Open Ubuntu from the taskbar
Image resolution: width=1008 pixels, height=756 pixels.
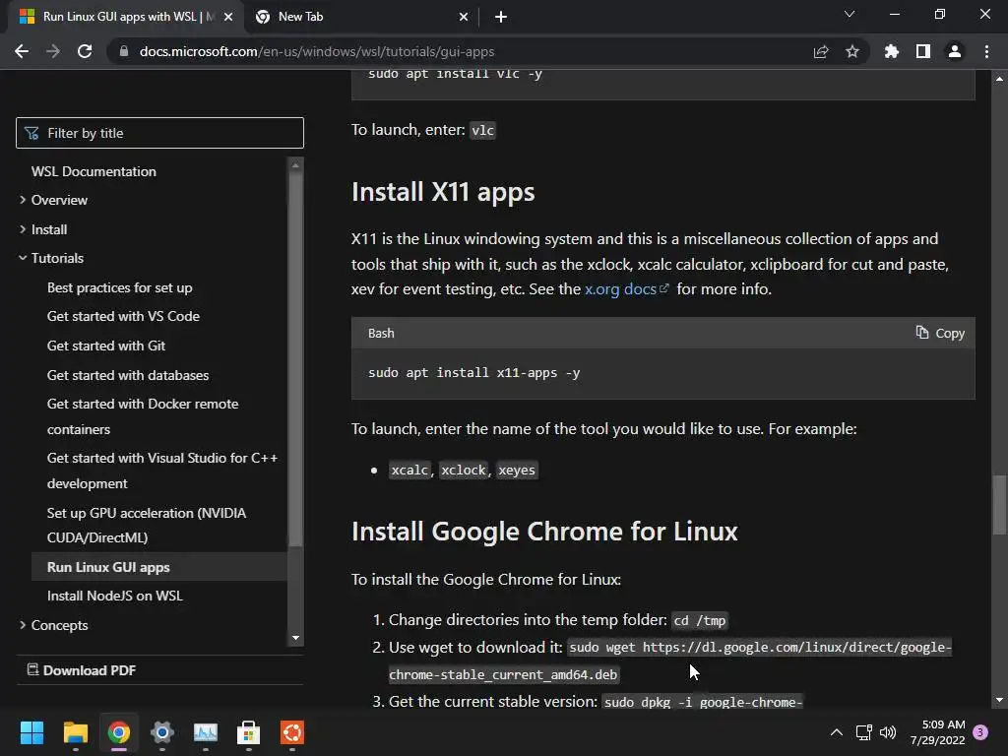(291, 732)
